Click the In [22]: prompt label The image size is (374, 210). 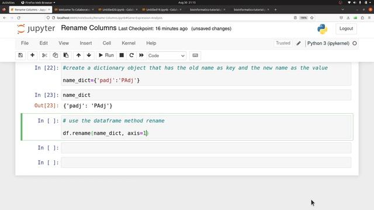pos(47,68)
